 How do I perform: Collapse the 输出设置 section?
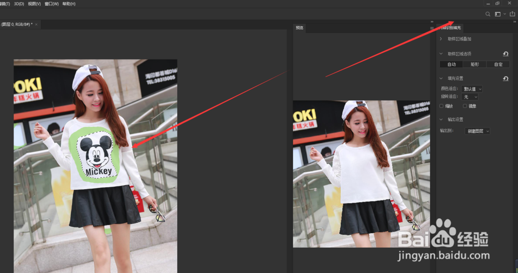[441, 119]
